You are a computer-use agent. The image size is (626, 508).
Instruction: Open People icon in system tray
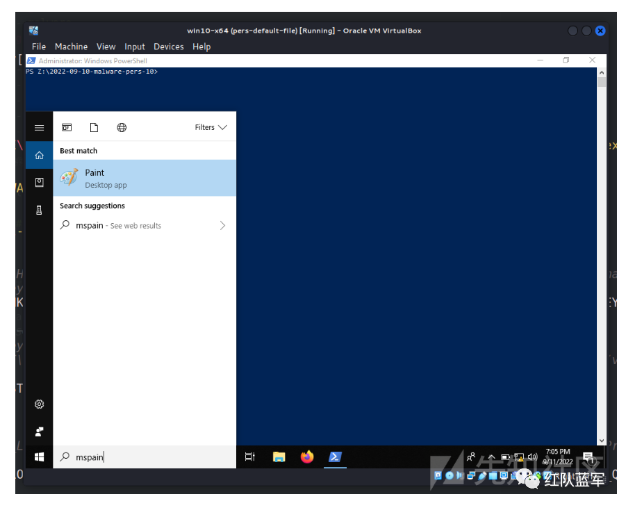point(471,457)
